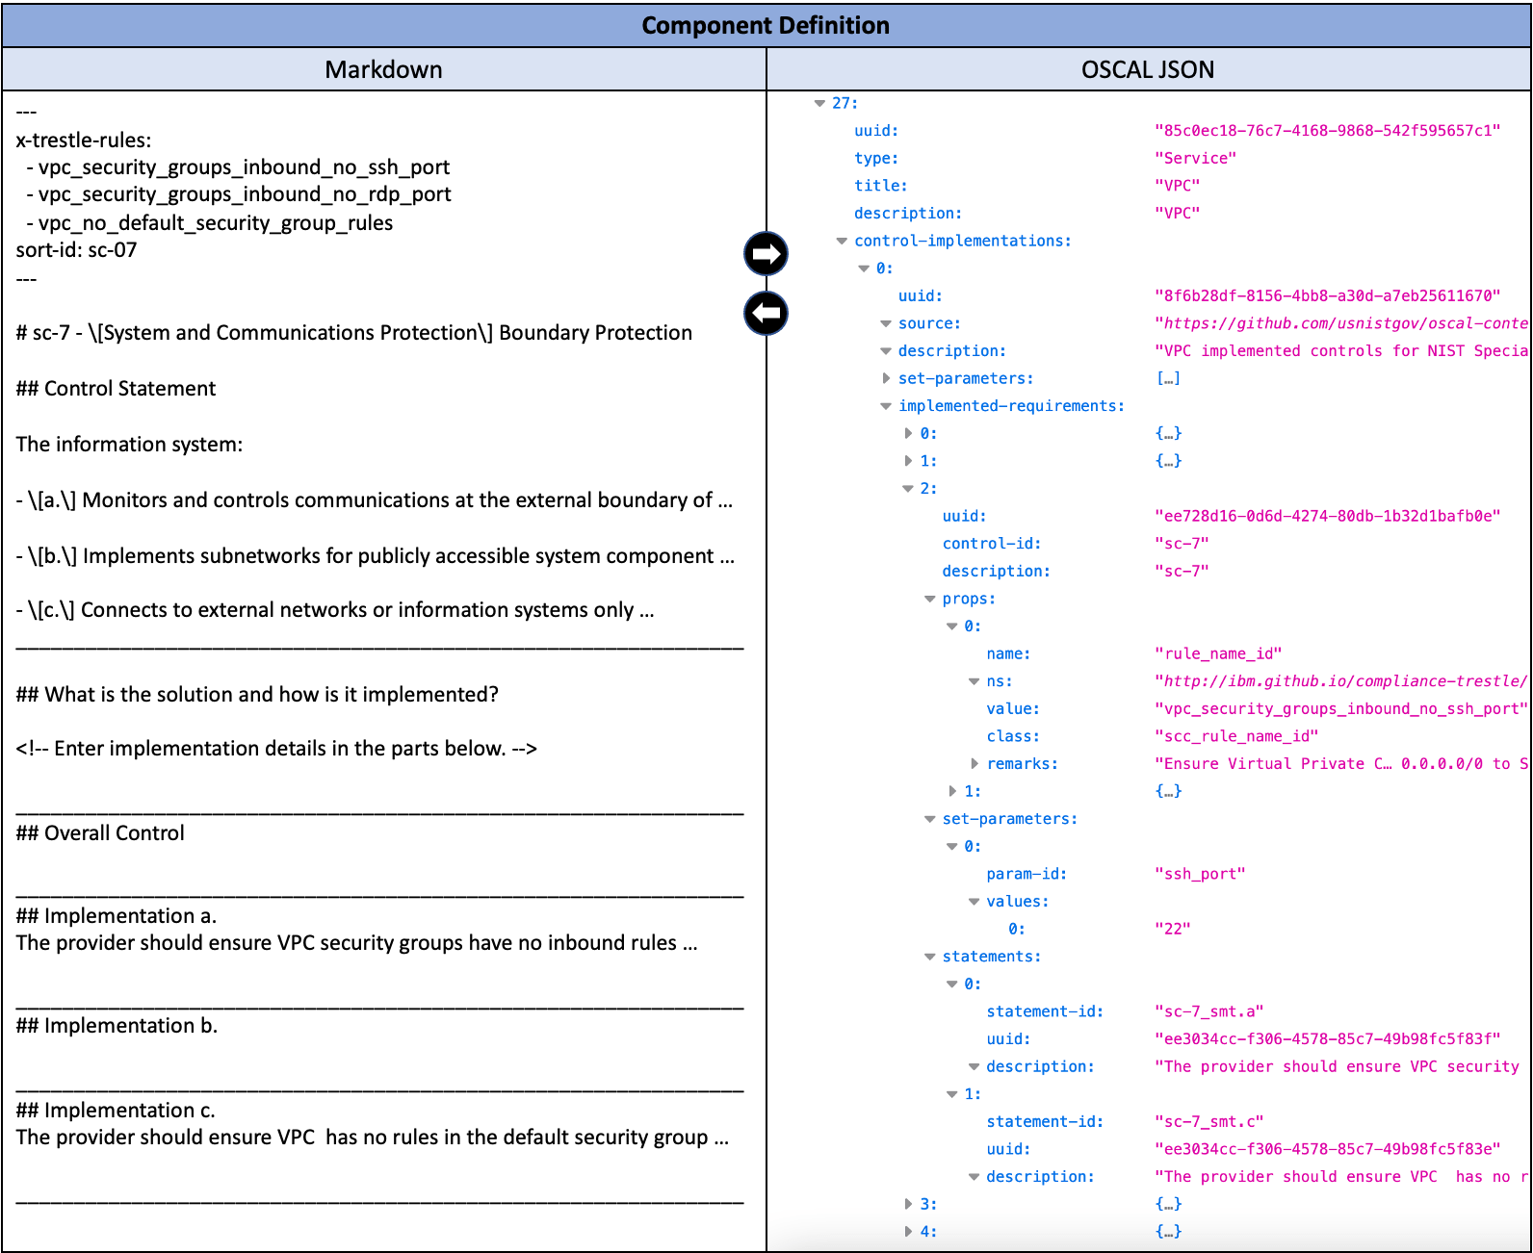Click the right-pointing arrow circle icon
Image resolution: width=1533 pixels, height=1253 pixels.
[766, 254]
